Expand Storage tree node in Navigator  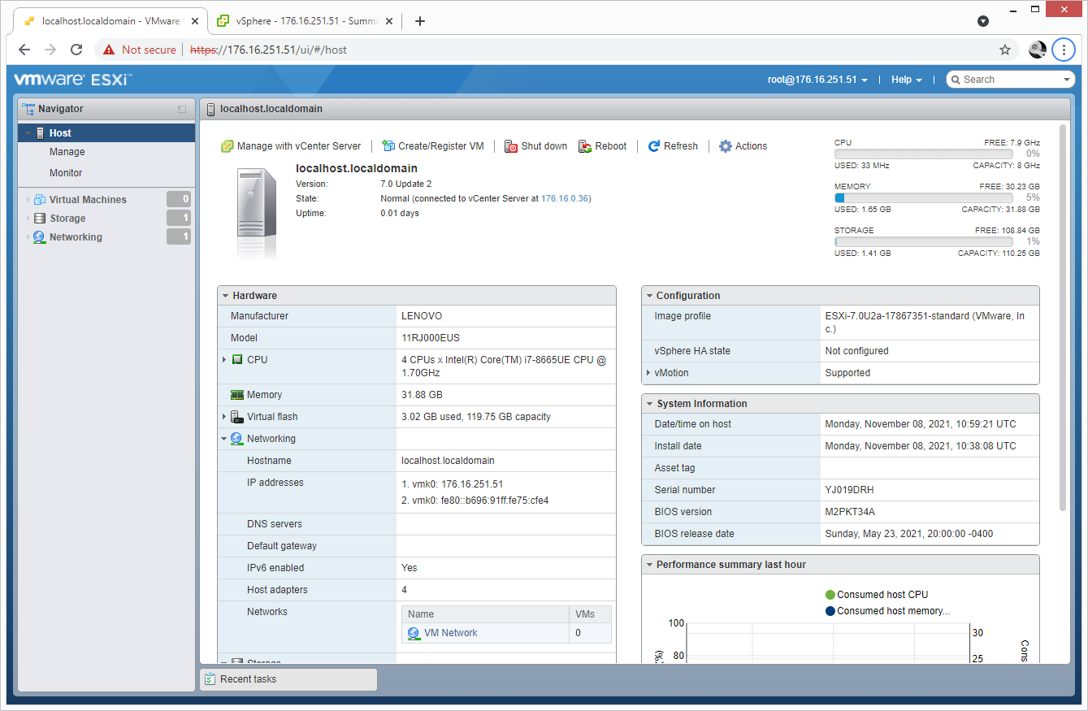[x=28, y=219]
